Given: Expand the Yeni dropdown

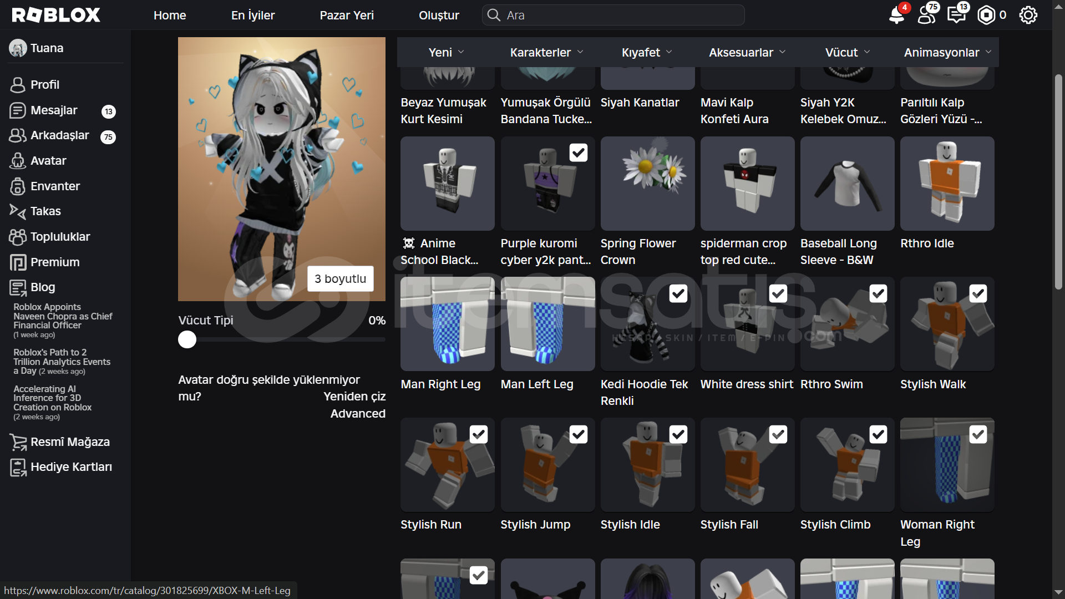Looking at the screenshot, I should [x=447, y=52].
